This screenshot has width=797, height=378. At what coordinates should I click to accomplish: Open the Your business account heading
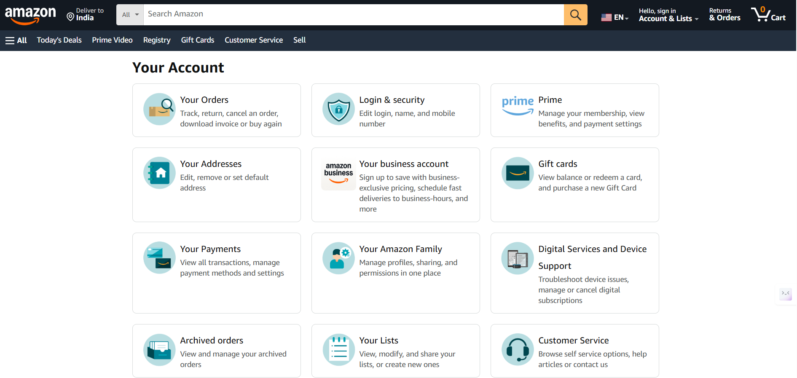pos(404,164)
